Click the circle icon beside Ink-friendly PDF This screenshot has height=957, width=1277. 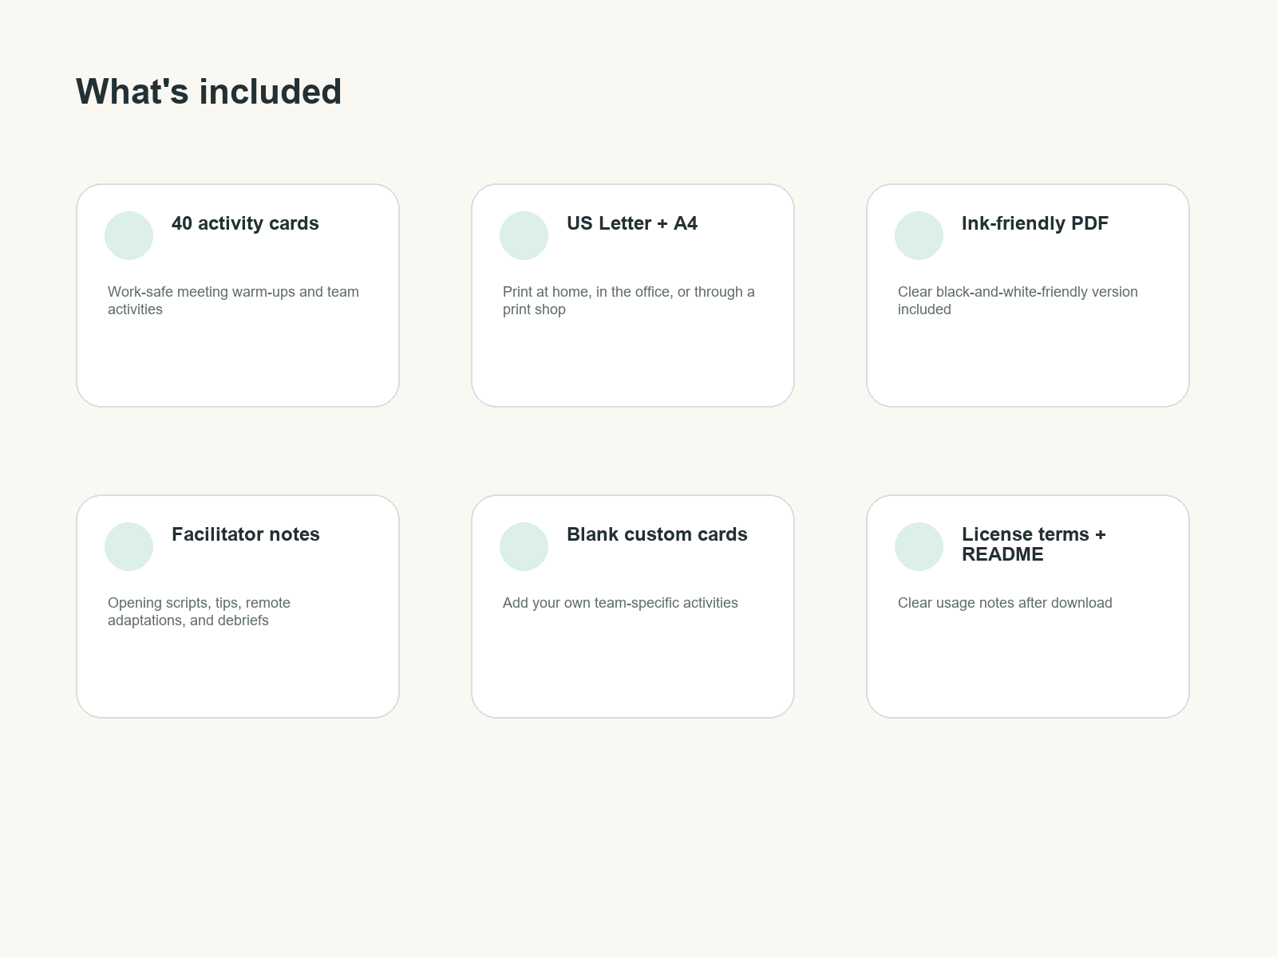(x=919, y=235)
